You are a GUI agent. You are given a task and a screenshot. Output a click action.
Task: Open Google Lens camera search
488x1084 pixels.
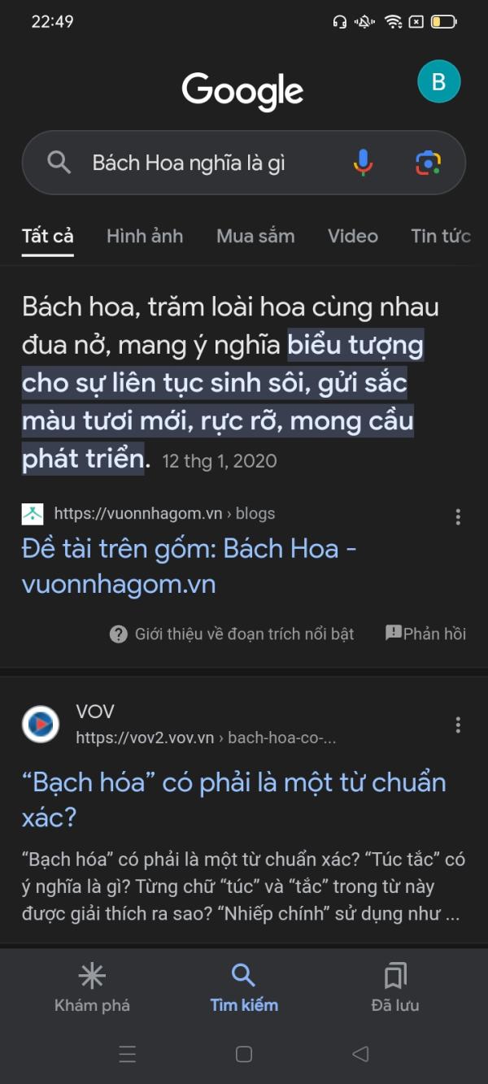click(428, 163)
